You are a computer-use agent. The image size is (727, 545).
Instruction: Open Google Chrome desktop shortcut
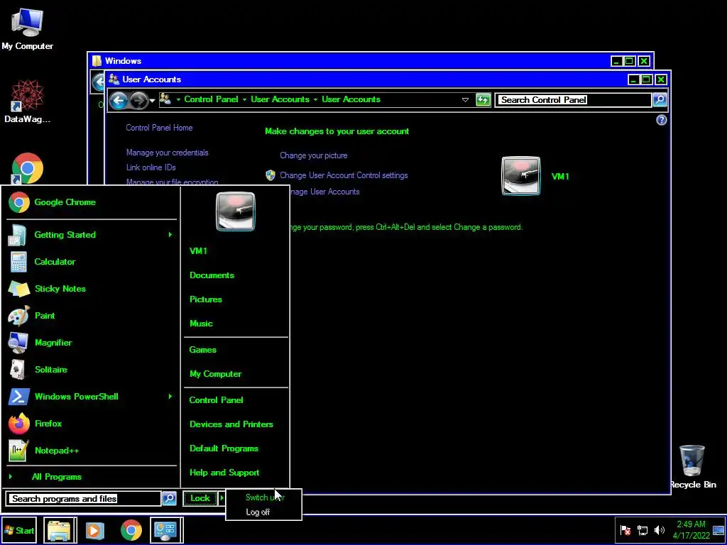(28, 169)
